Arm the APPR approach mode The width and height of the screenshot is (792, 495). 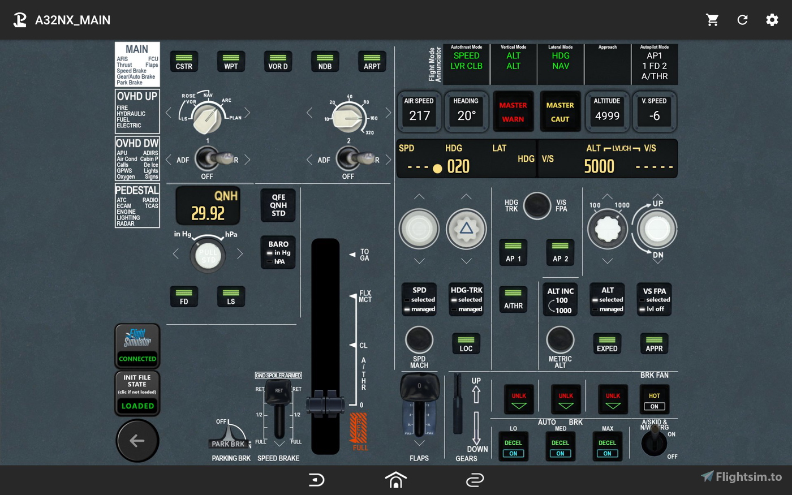coord(654,343)
